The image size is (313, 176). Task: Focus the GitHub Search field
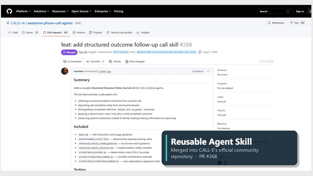pyautogui.click(x=275, y=11)
